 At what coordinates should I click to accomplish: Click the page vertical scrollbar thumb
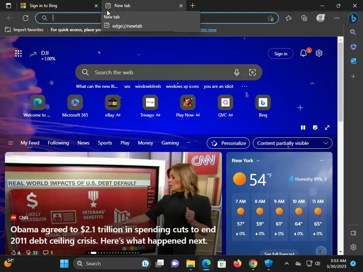340,82
